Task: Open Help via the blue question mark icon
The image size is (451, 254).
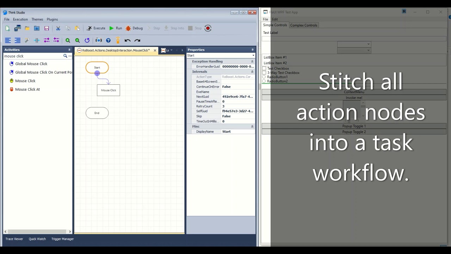Action: tap(108, 41)
